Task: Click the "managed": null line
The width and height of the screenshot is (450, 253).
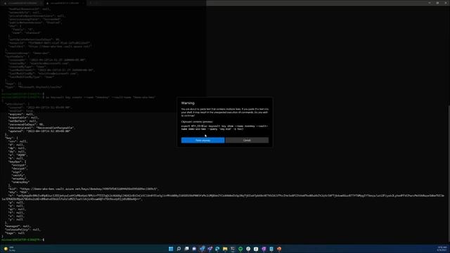Action: pyautogui.click(x=18, y=226)
